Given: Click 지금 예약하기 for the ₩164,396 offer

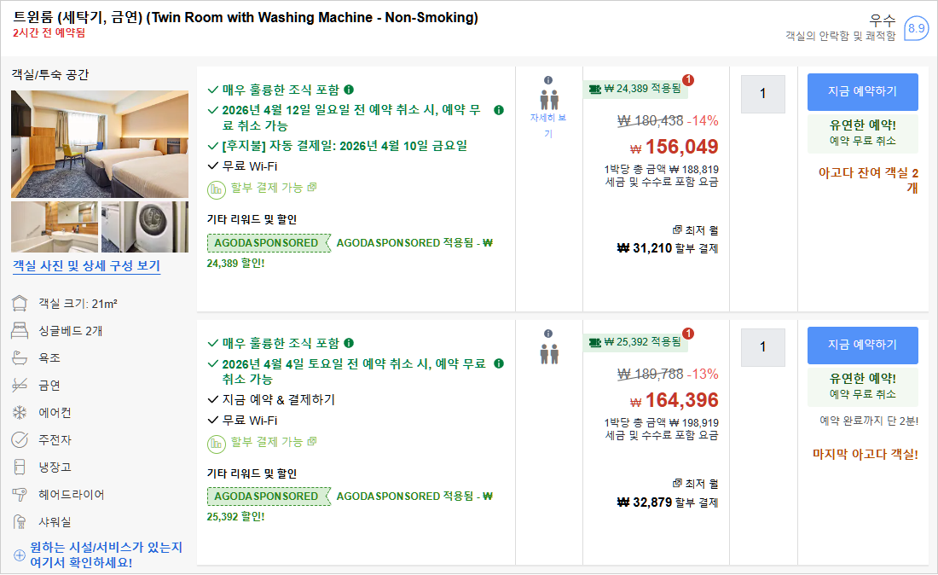Looking at the screenshot, I should click(862, 345).
